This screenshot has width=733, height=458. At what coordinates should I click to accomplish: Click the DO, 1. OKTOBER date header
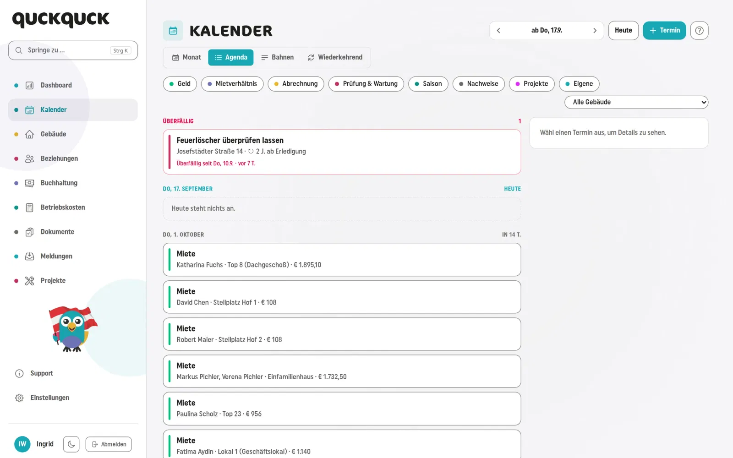(183, 234)
